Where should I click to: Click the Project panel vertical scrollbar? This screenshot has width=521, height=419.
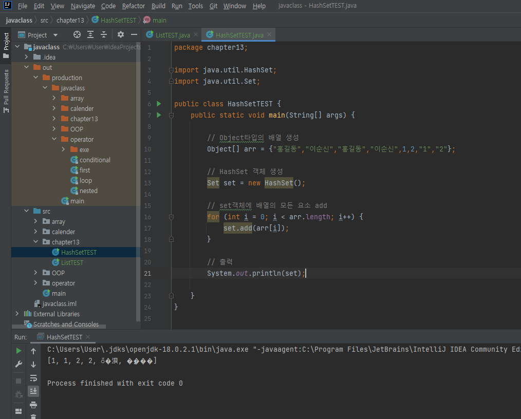pos(138,181)
